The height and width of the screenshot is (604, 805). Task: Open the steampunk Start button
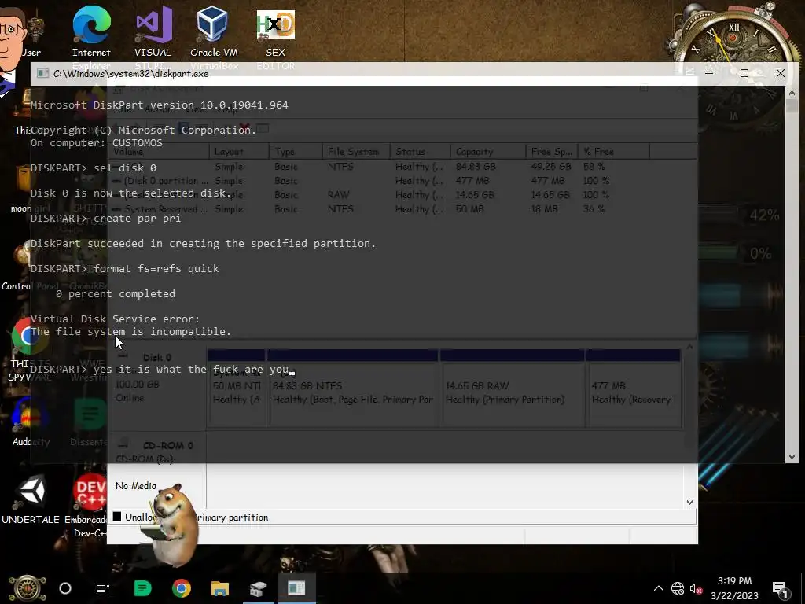click(27, 588)
